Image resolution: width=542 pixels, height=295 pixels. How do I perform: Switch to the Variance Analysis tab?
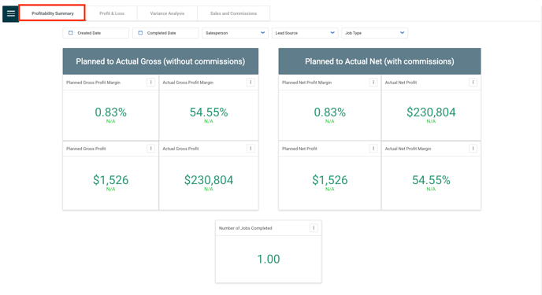point(167,13)
